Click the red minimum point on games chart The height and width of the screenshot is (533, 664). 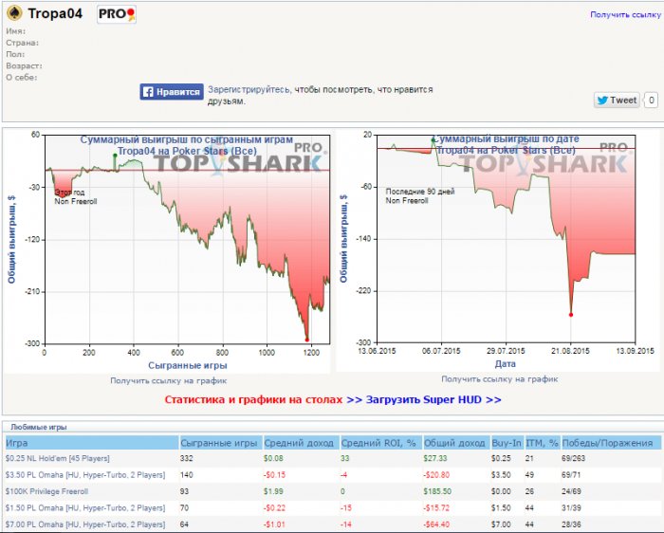click(x=307, y=340)
